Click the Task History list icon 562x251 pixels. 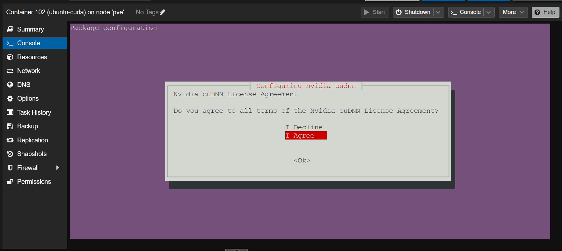tap(10, 112)
